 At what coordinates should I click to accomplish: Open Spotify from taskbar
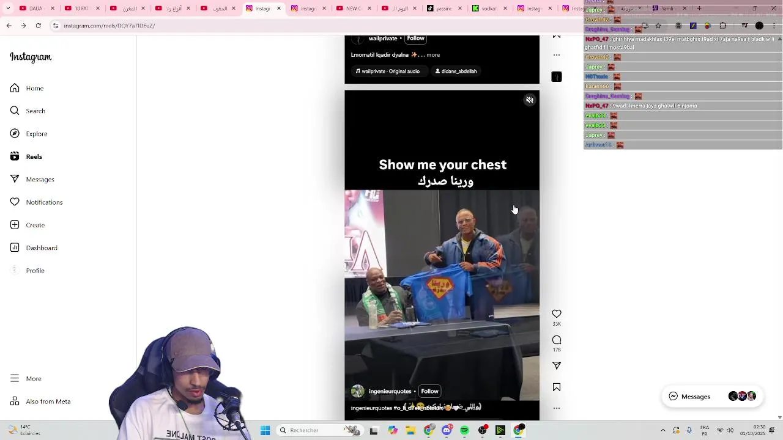point(465,430)
